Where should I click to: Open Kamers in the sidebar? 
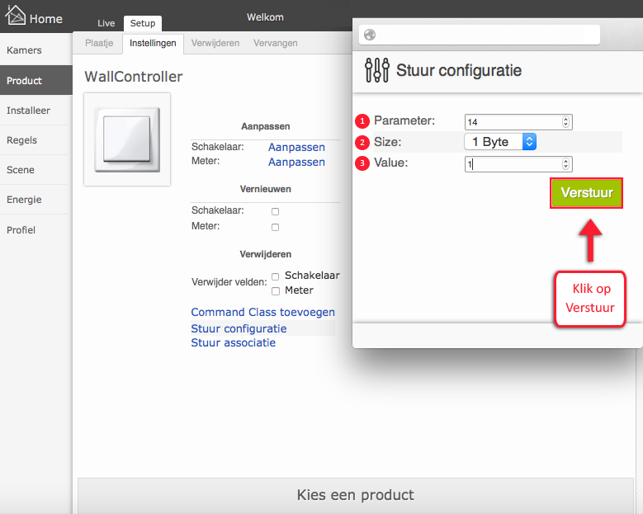click(36, 50)
